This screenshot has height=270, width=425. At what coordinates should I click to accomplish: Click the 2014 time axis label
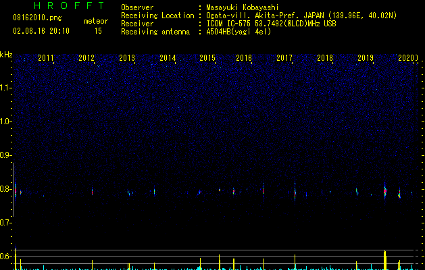(x=168, y=58)
